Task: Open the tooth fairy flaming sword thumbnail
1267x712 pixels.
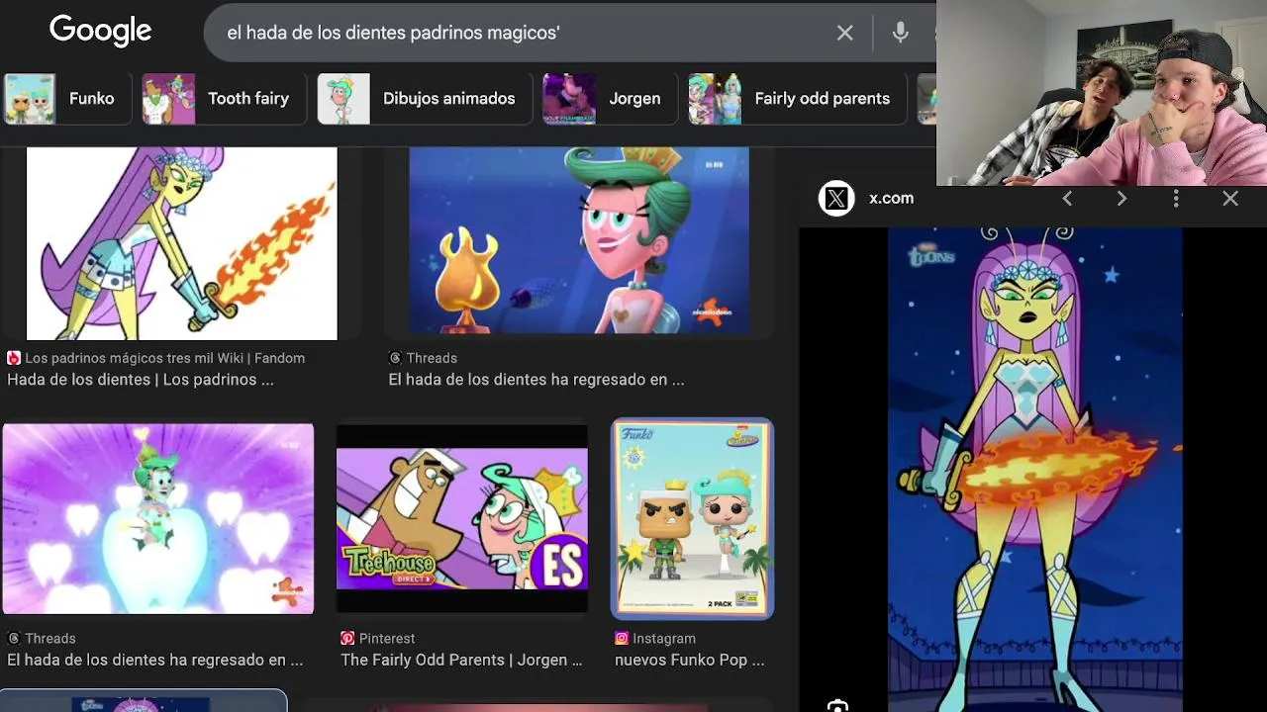Action: click(x=181, y=243)
